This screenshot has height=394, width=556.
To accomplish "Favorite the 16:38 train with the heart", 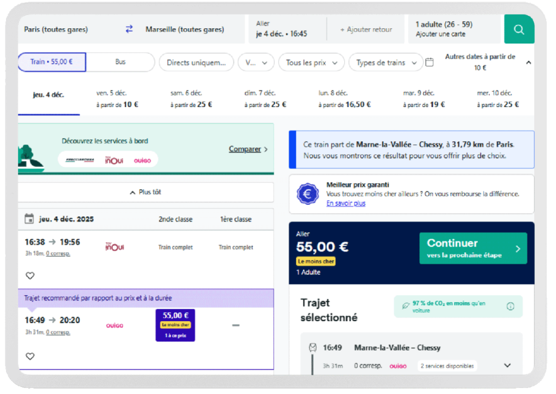I will (30, 276).
